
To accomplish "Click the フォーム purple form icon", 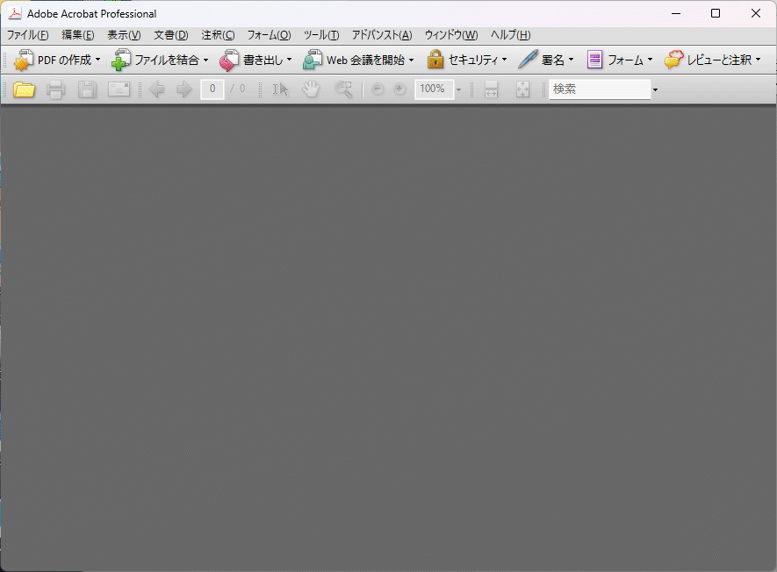I will [x=594, y=60].
